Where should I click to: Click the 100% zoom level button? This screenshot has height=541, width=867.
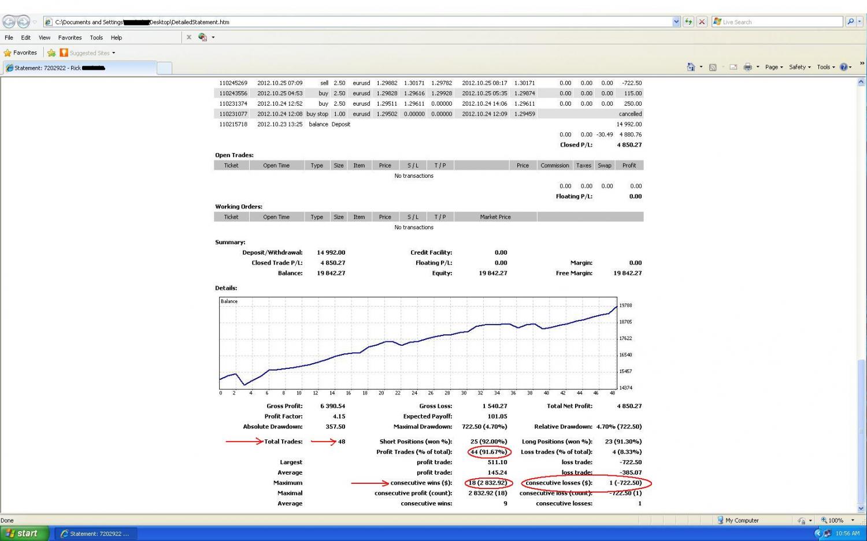(833, 520)
